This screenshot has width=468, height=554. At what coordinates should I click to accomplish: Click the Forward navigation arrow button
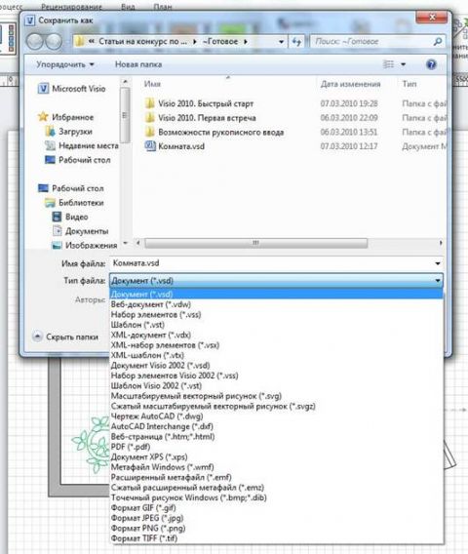click(x=54, y=42)
